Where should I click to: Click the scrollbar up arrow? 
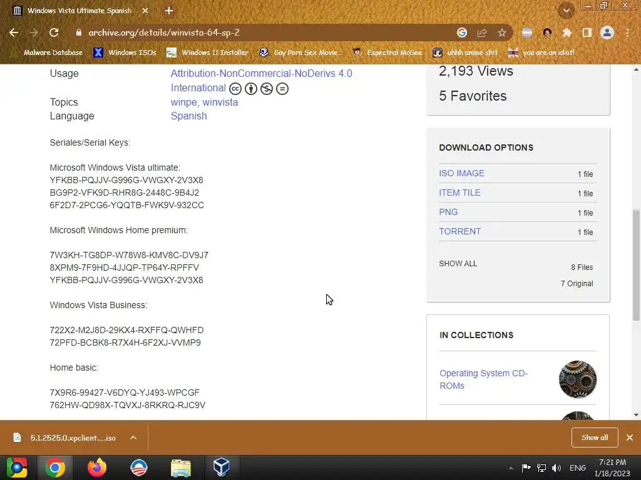pos(636,69)
